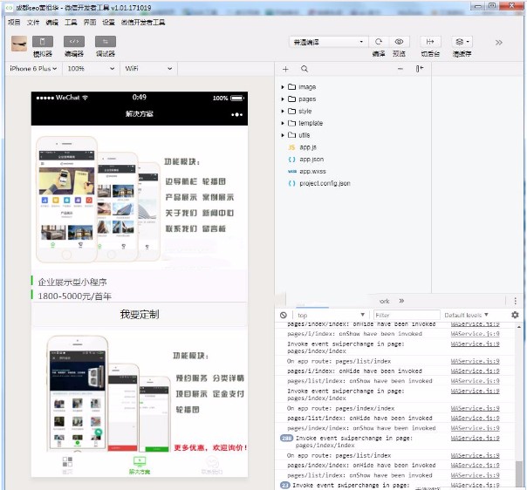This screenshot has width=527, height=490.
Task: Click the devtools vertical dots menu
Action: tap(516, 301)
